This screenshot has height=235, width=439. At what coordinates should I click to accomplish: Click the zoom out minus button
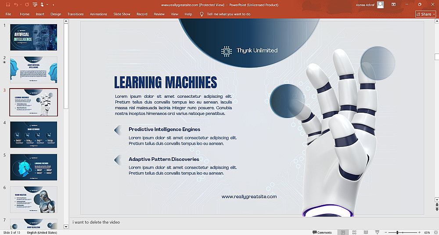pyautogui.click(x=385, y=232)
